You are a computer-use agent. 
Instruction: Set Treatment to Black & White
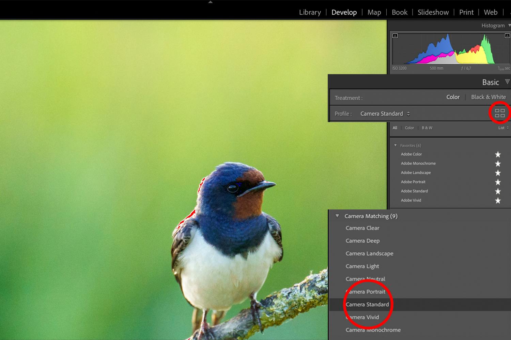[x=488, y=97]
